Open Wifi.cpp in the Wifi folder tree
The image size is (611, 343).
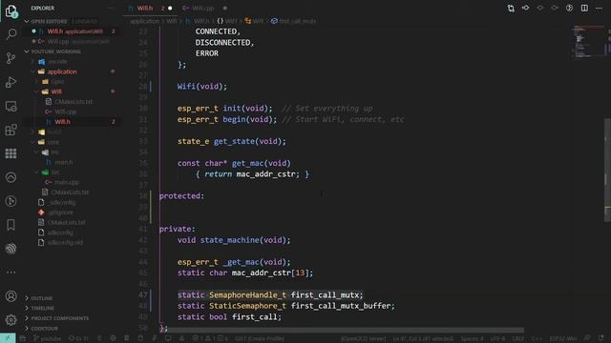coord(66,112)
